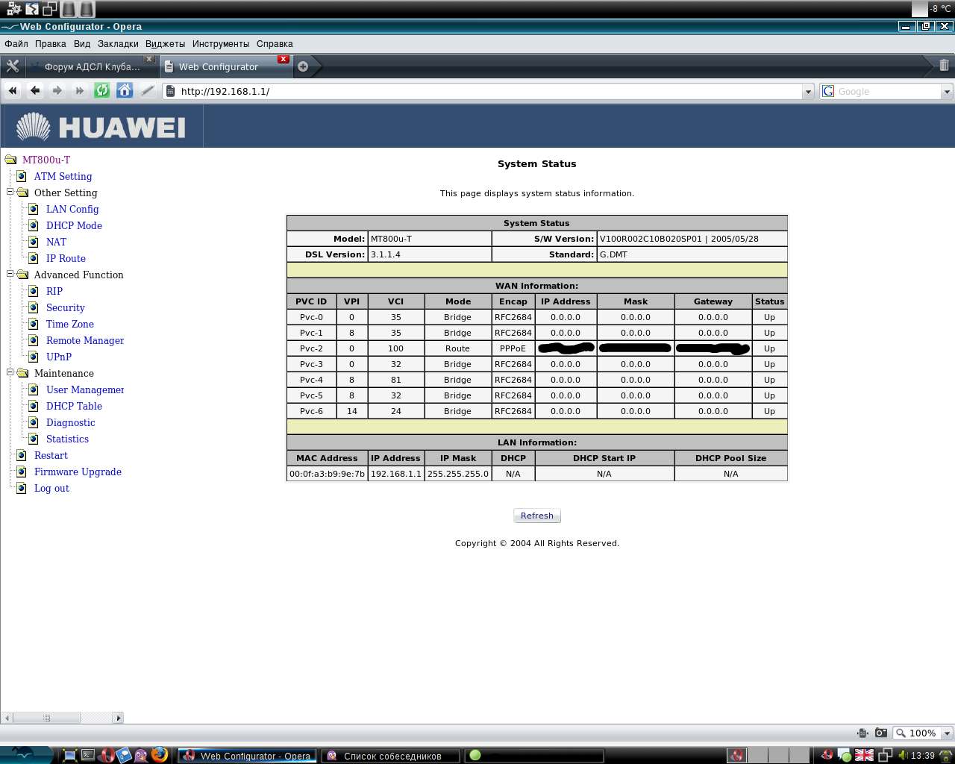
Task: Open the Security link
Action: point(66,307)
